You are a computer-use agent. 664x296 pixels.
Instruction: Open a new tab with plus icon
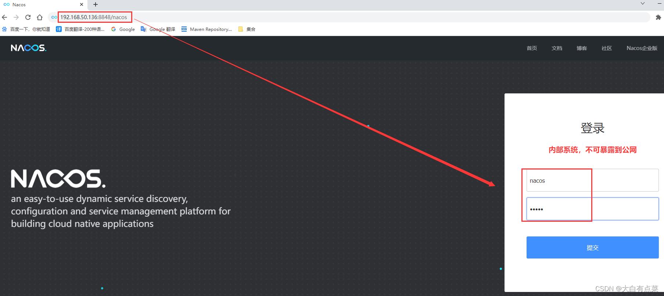click(x=96, y=4)
